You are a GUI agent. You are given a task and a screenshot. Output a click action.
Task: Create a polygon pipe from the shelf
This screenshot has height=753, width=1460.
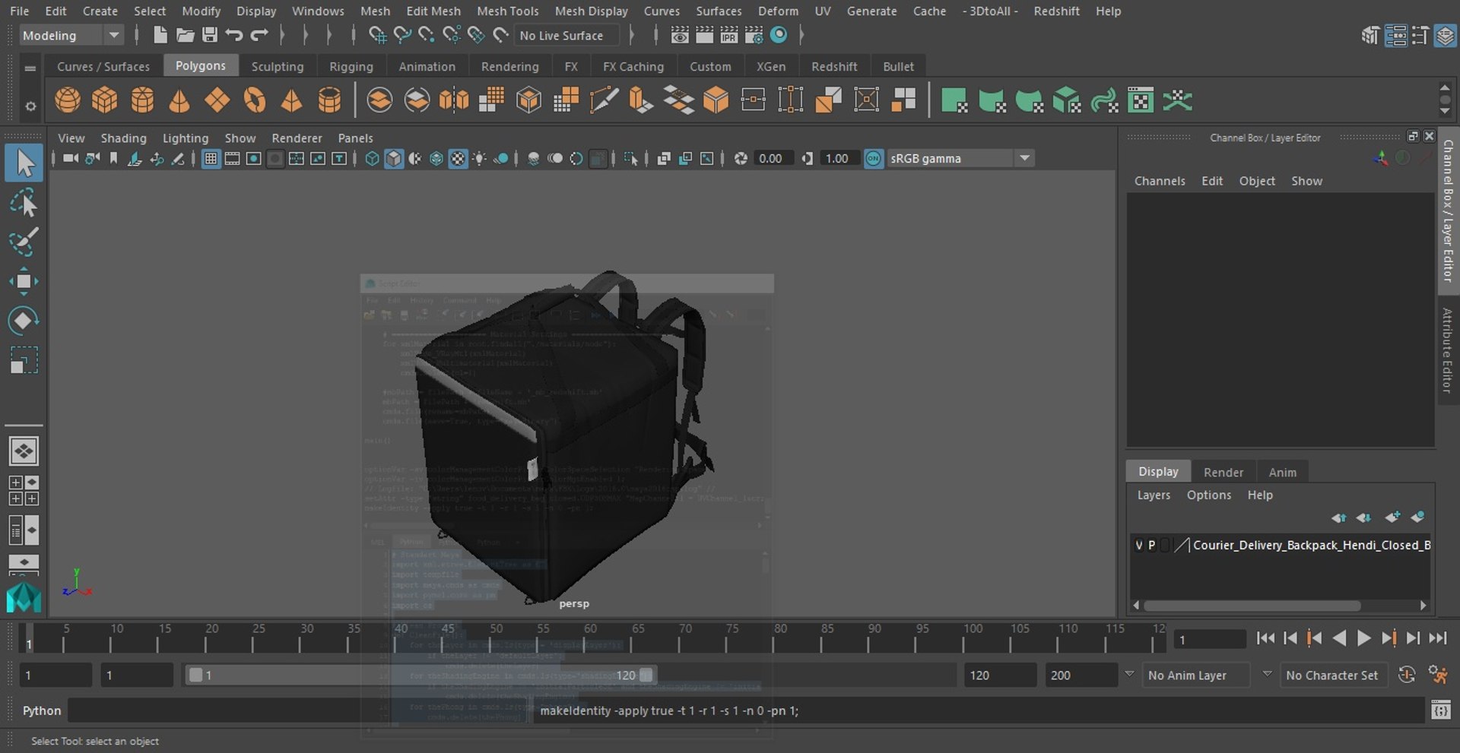coord(329,100)
